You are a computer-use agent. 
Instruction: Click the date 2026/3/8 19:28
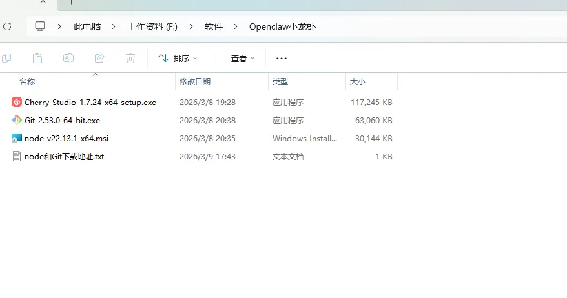tap(207, 102)
